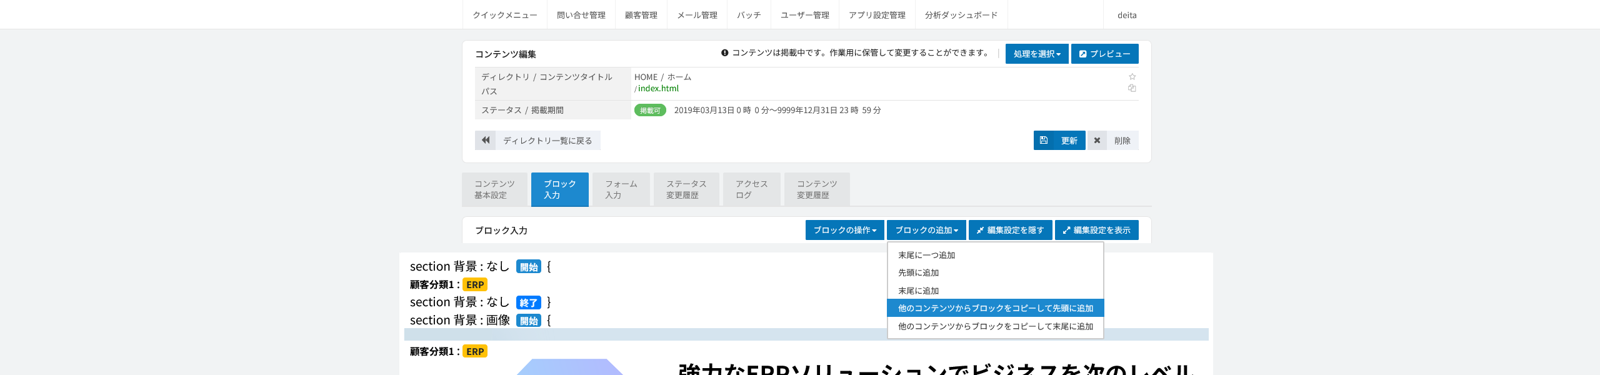Click the first ERP tag under 顧客分類1
This screenshot has height=375, width=1600.
point(475,284)
